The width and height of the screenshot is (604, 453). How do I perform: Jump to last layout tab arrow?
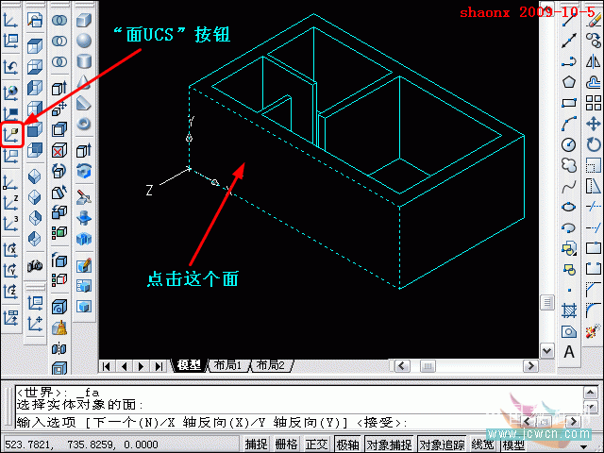(x=159, y=366)
